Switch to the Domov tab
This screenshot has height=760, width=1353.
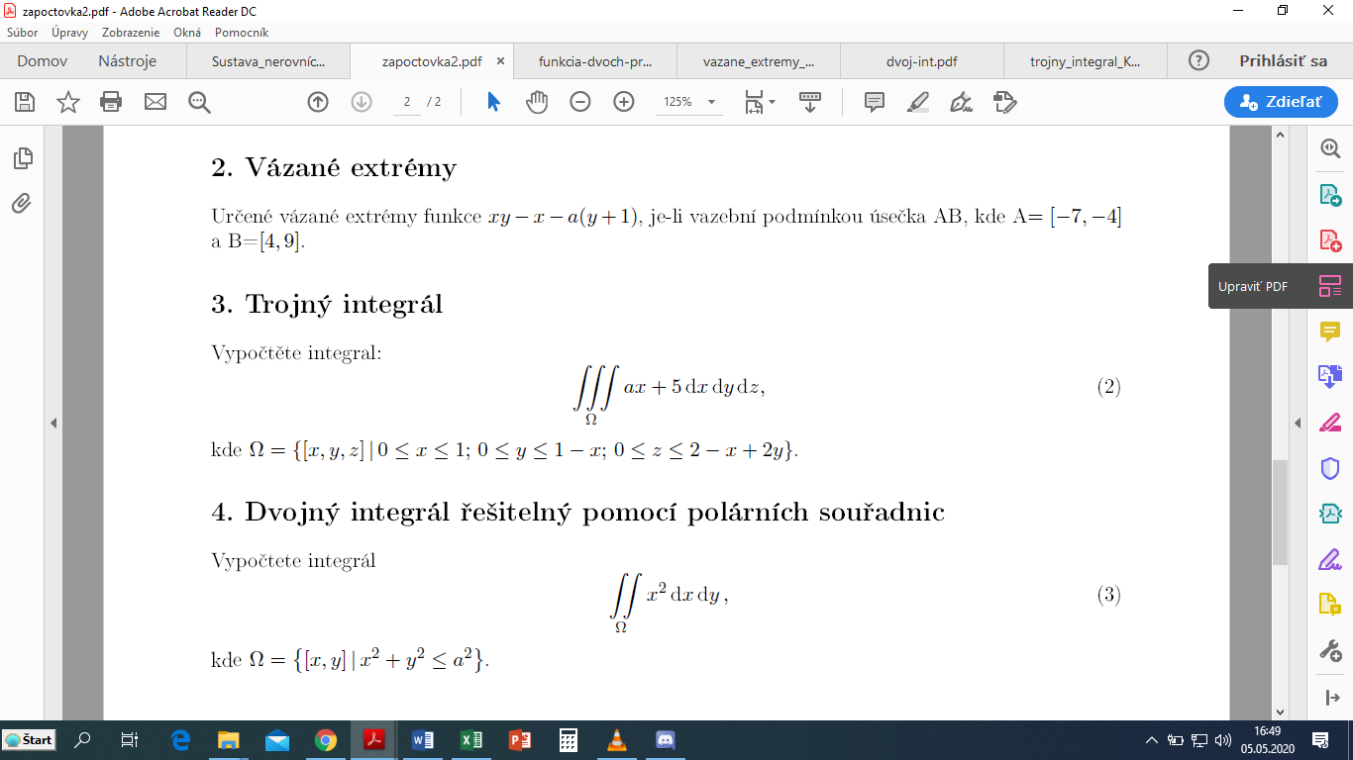[x=43, y=60]
